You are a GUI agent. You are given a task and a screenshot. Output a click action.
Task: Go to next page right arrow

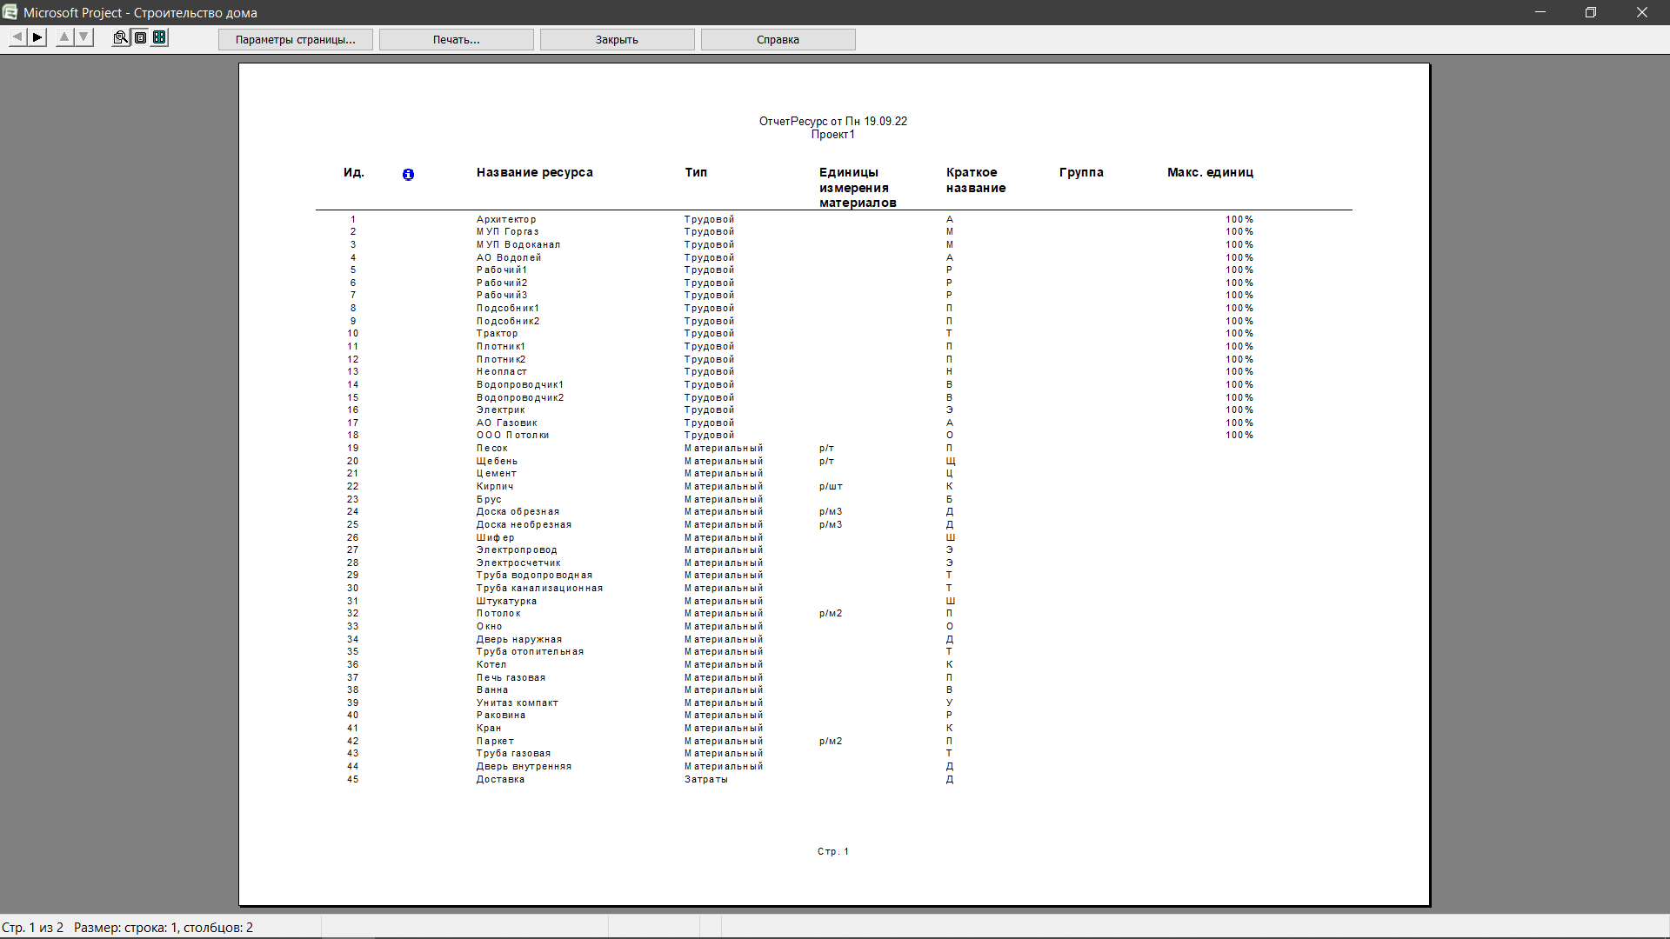click(x=37, y=37)
